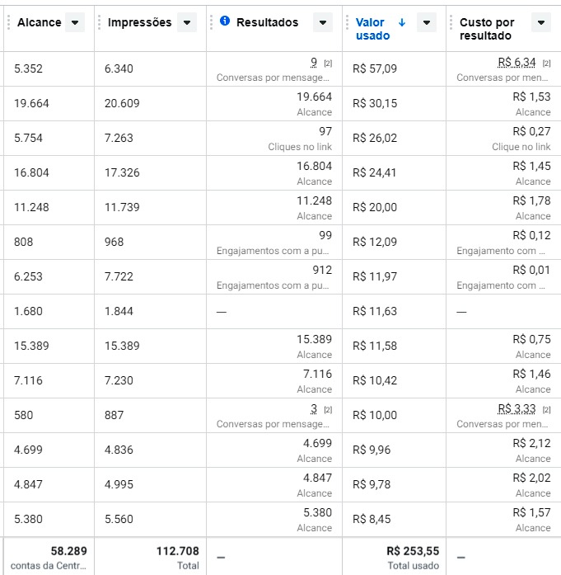Click the [2] footnote marker beside R$ 3,33
Image resolution: width=561 pixels, height=575 pixels.
click(546, 410)
